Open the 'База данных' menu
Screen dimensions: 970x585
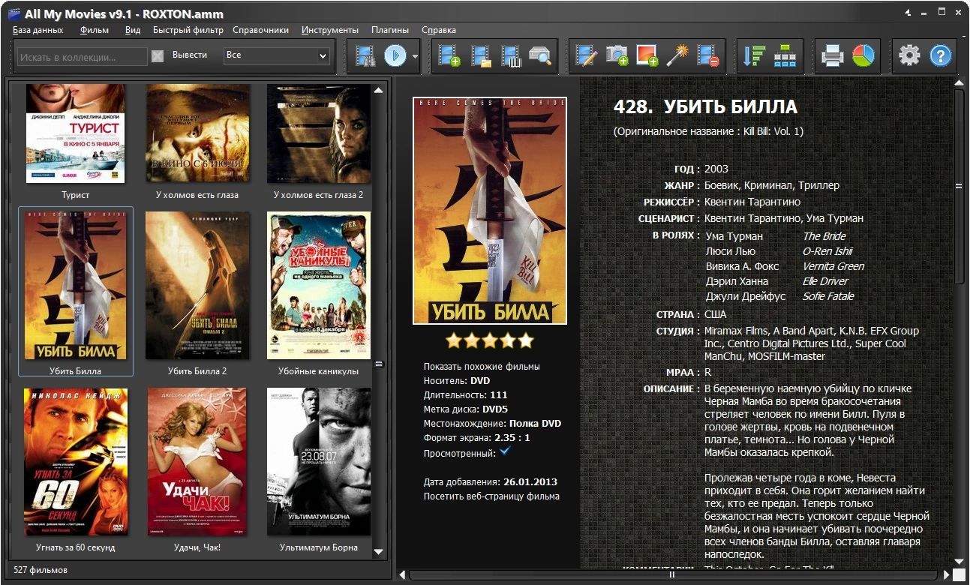click(x=38, y=30)
